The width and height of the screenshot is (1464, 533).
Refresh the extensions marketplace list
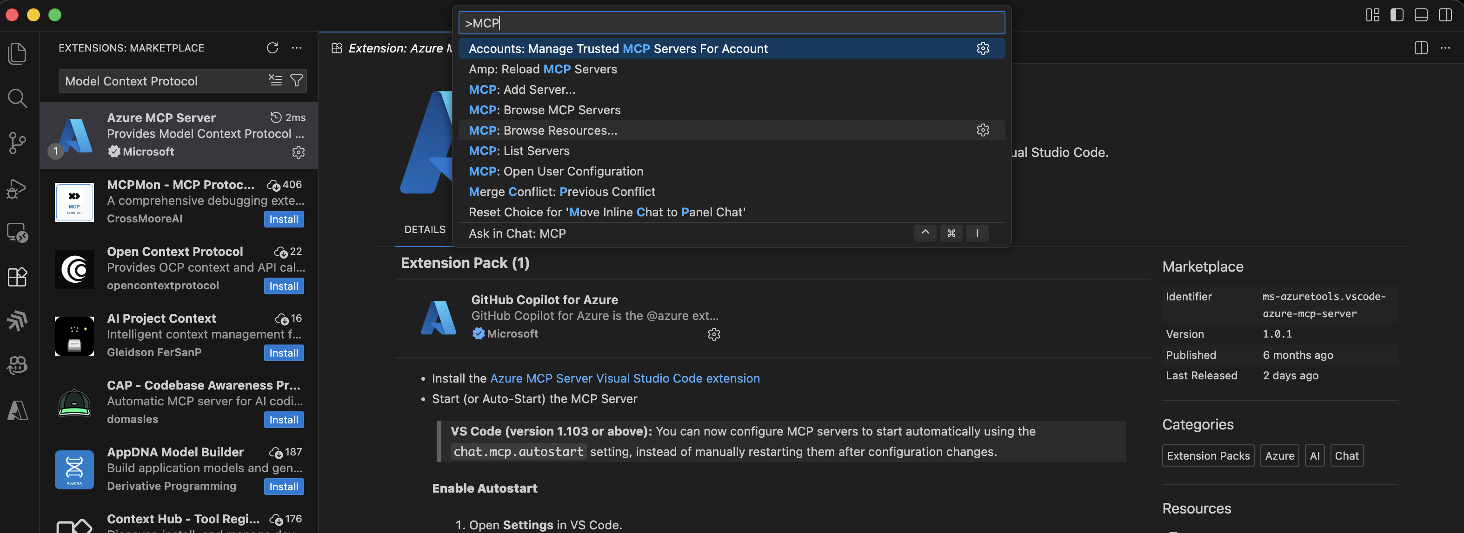(272, 48)
